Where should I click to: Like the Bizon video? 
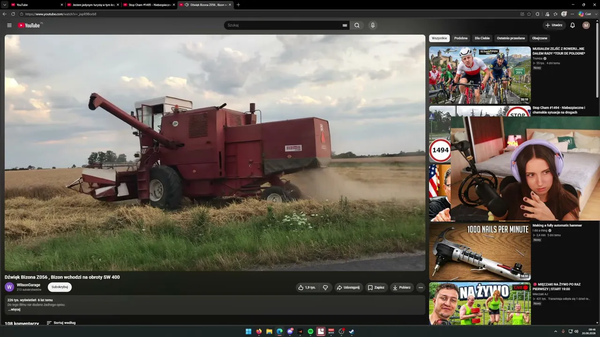tap(307, 287)
